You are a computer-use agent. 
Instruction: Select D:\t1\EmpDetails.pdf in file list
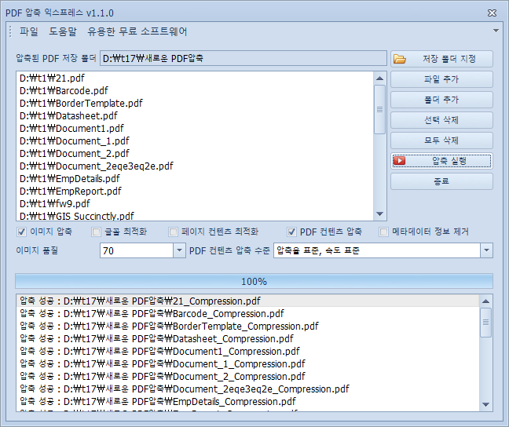(x=195, y=179)
